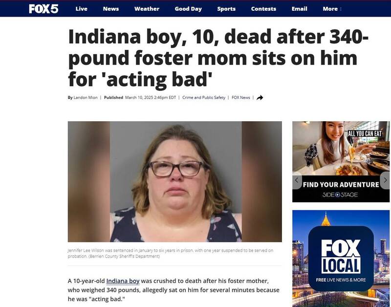Click the FOX 5 logo
Screen dimensions: 391x307
tap(43, 9)
